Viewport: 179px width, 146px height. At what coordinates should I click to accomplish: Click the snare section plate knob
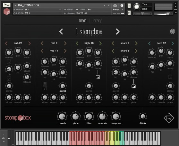[x=133, y=98]
